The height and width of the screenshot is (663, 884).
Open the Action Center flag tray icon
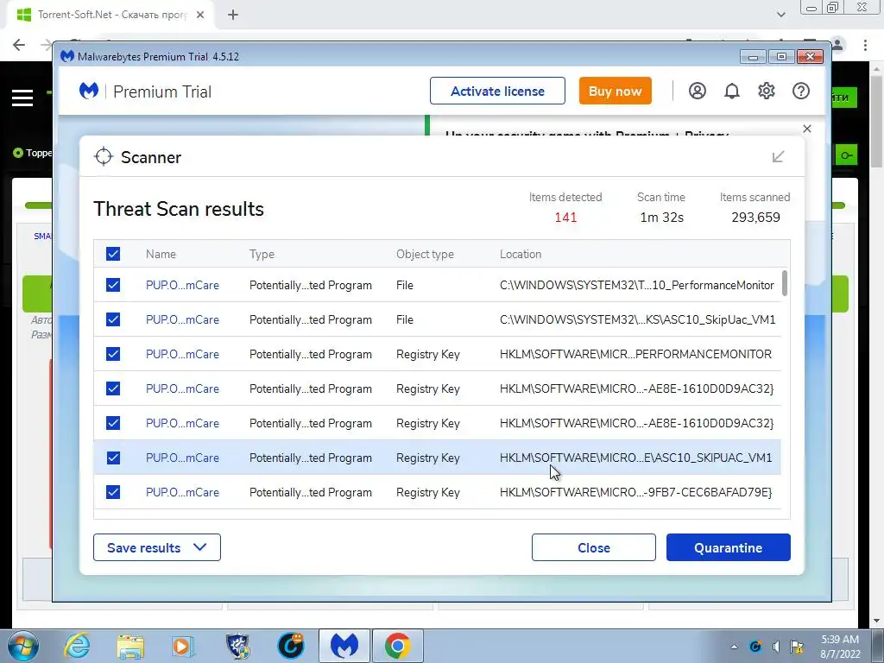tap(797, 647)
